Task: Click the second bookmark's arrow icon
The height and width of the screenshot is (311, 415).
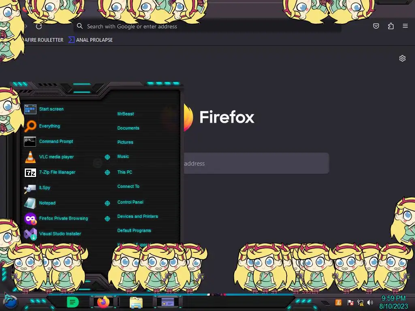Action: tap(71, 40)
